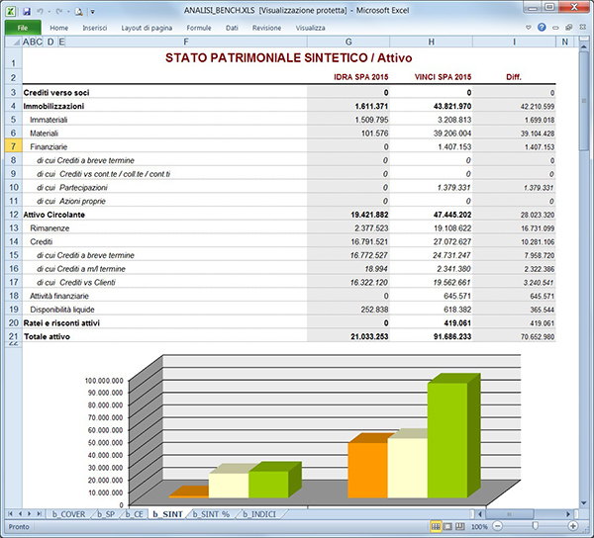Screen dimensions: 594x538
Task: Select row 12 header
Action: point(14,215)
